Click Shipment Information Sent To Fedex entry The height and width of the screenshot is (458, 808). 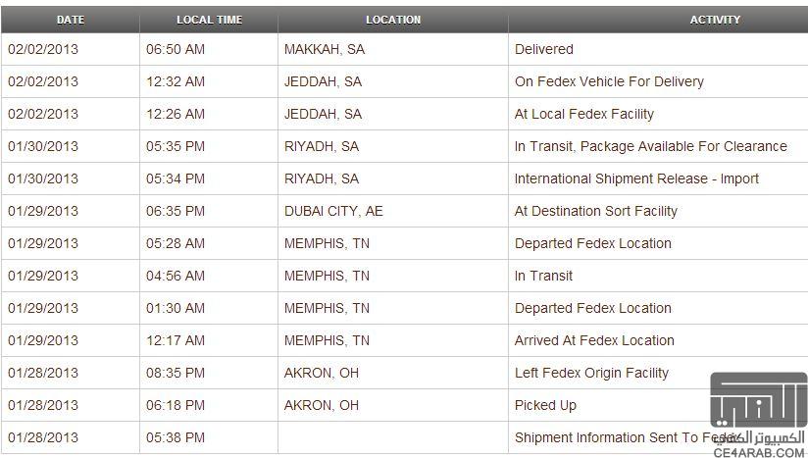point(627,438)
